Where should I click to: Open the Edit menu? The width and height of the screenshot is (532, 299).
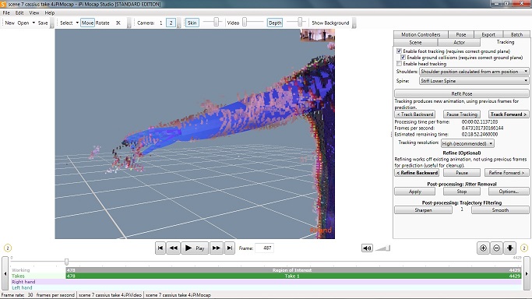[19, 13]
